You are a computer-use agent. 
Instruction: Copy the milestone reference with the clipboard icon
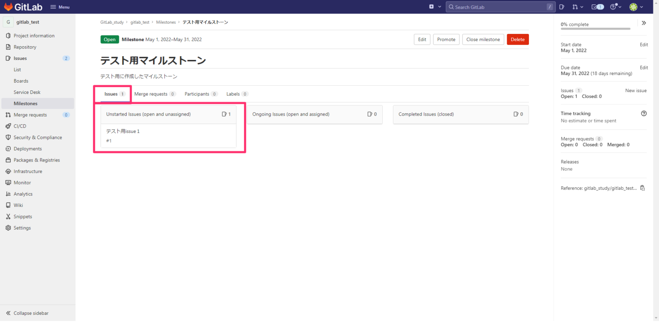click(x=642, y=188)
